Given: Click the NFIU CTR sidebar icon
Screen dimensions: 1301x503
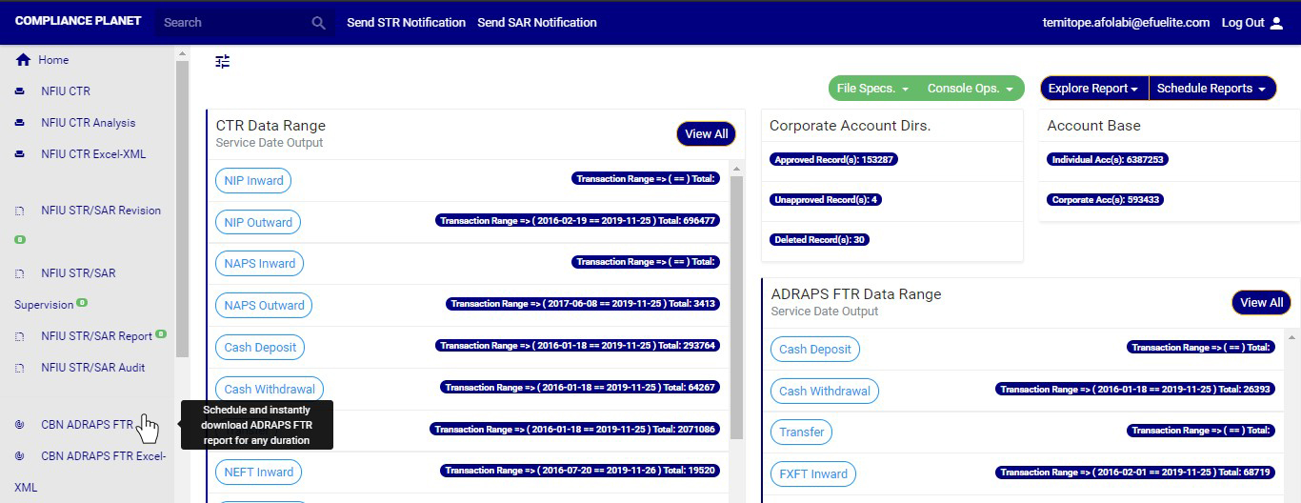Looking at the screenshot, I should 20,92.
